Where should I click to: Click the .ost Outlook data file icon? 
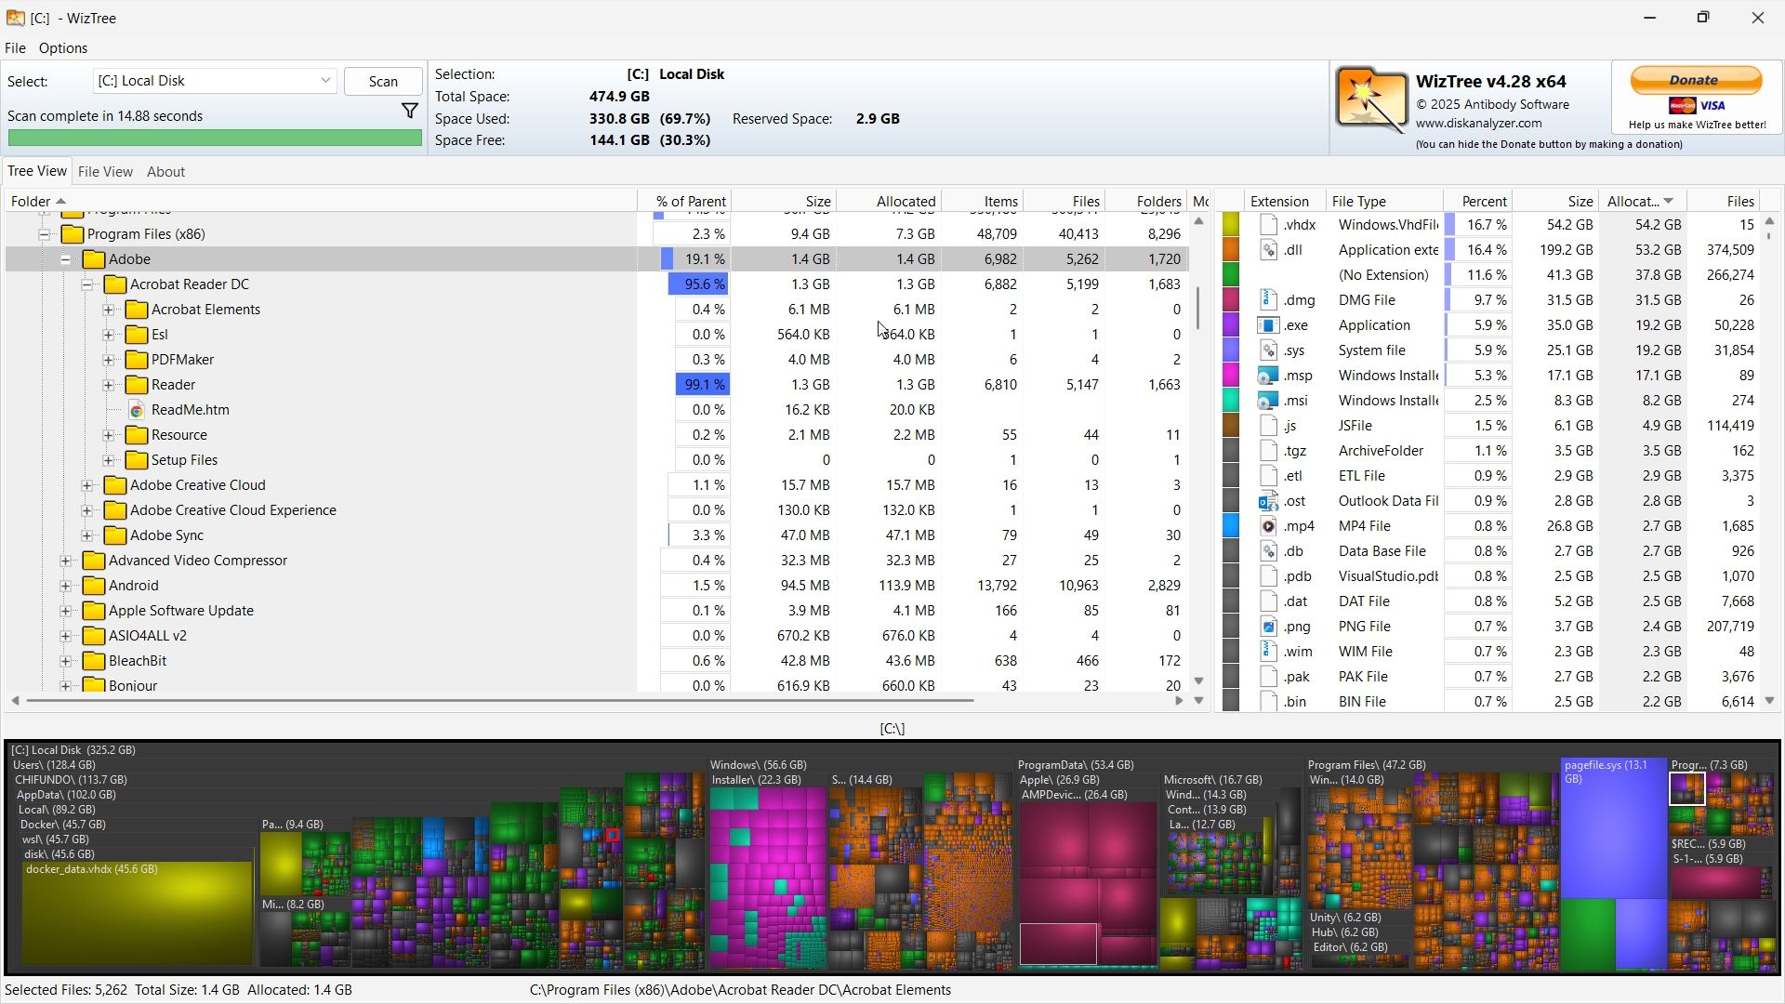[1269, 501]
